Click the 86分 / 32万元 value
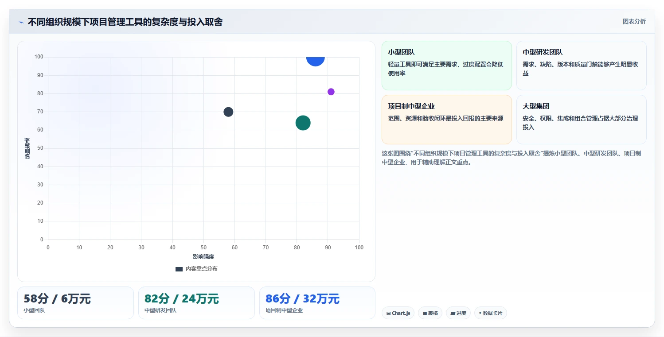The image size is (664, 337). (x=302, y=299)
